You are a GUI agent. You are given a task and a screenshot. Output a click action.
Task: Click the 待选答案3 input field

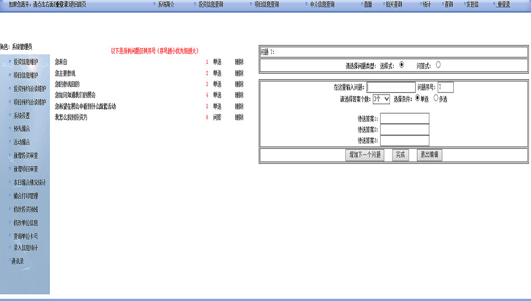click(404, 140)
